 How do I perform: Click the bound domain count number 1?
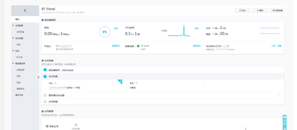[x=73, y=88]
